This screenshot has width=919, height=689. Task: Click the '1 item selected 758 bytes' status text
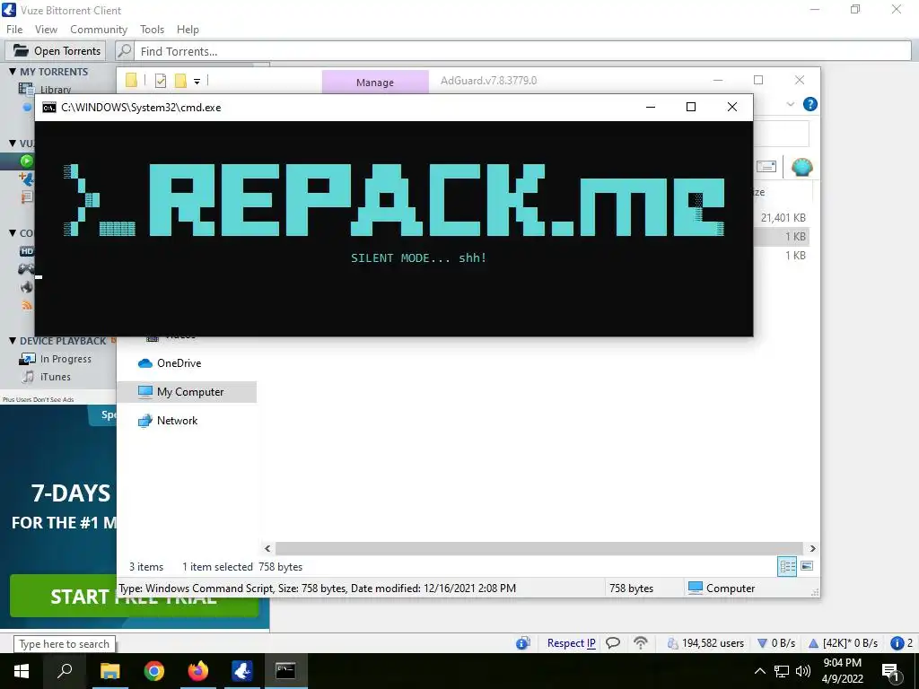click(x=242, y=567)
